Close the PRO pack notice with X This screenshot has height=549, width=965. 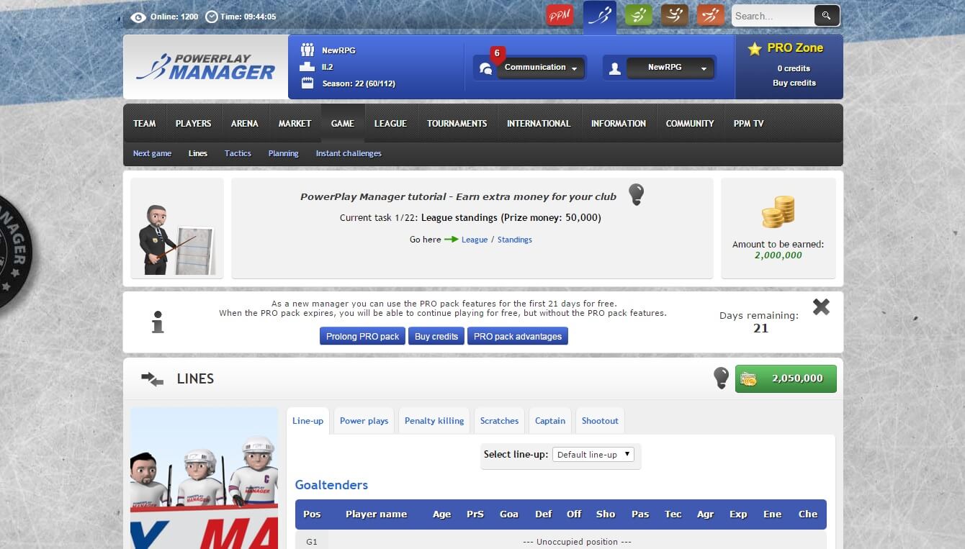point(821,307)
